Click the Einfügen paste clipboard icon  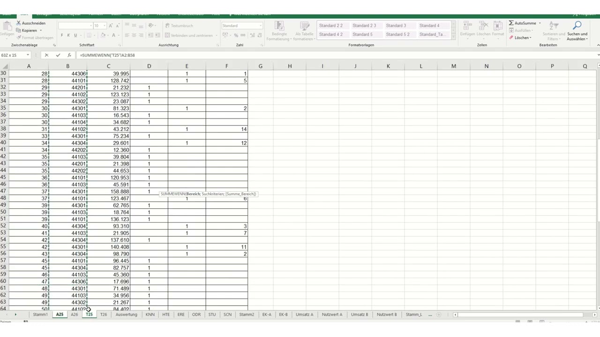[x=7, y=25]
